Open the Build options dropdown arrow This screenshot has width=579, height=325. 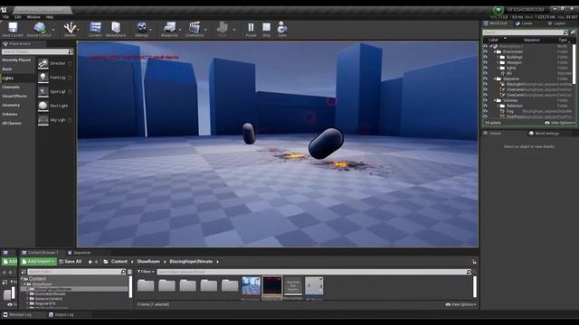tap(234, 30)
